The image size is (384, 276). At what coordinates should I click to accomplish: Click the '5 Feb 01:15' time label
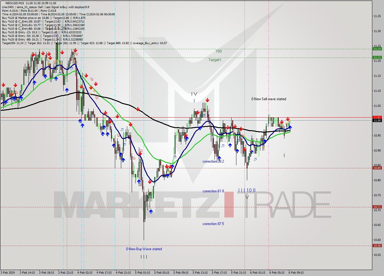pos(142,273)
